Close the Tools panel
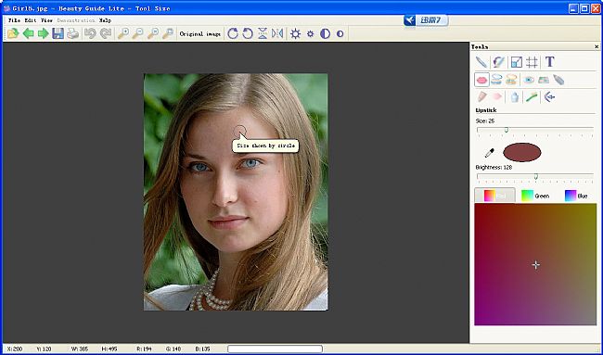The image size is (603, 355). point(597,47)
